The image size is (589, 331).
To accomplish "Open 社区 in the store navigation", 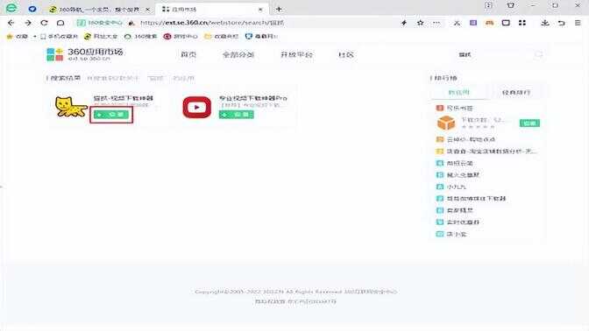I will tap(345, 55).
